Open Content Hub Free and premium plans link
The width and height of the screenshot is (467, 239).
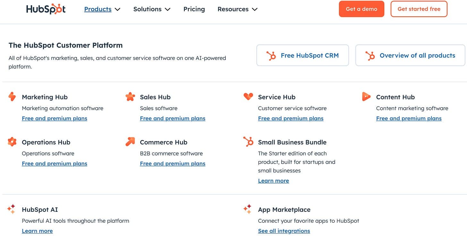pyautogui.click(x=409, y=119)
